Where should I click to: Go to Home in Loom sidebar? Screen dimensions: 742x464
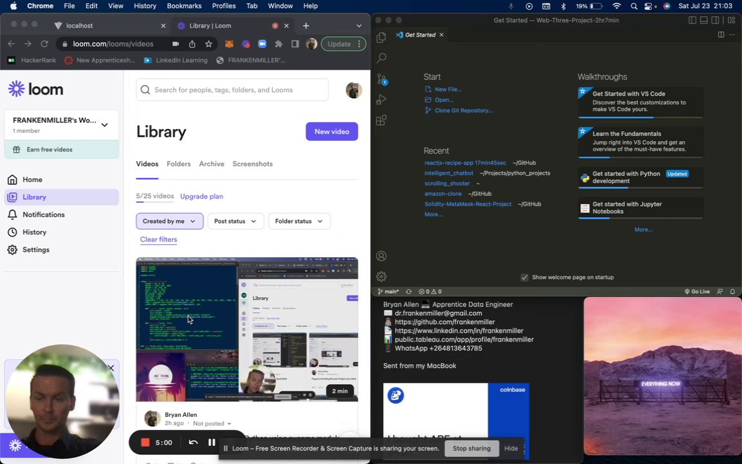click(x=62, y=179)
